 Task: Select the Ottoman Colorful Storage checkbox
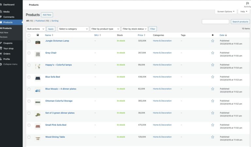pyautogui.click(x=29, y=101)
